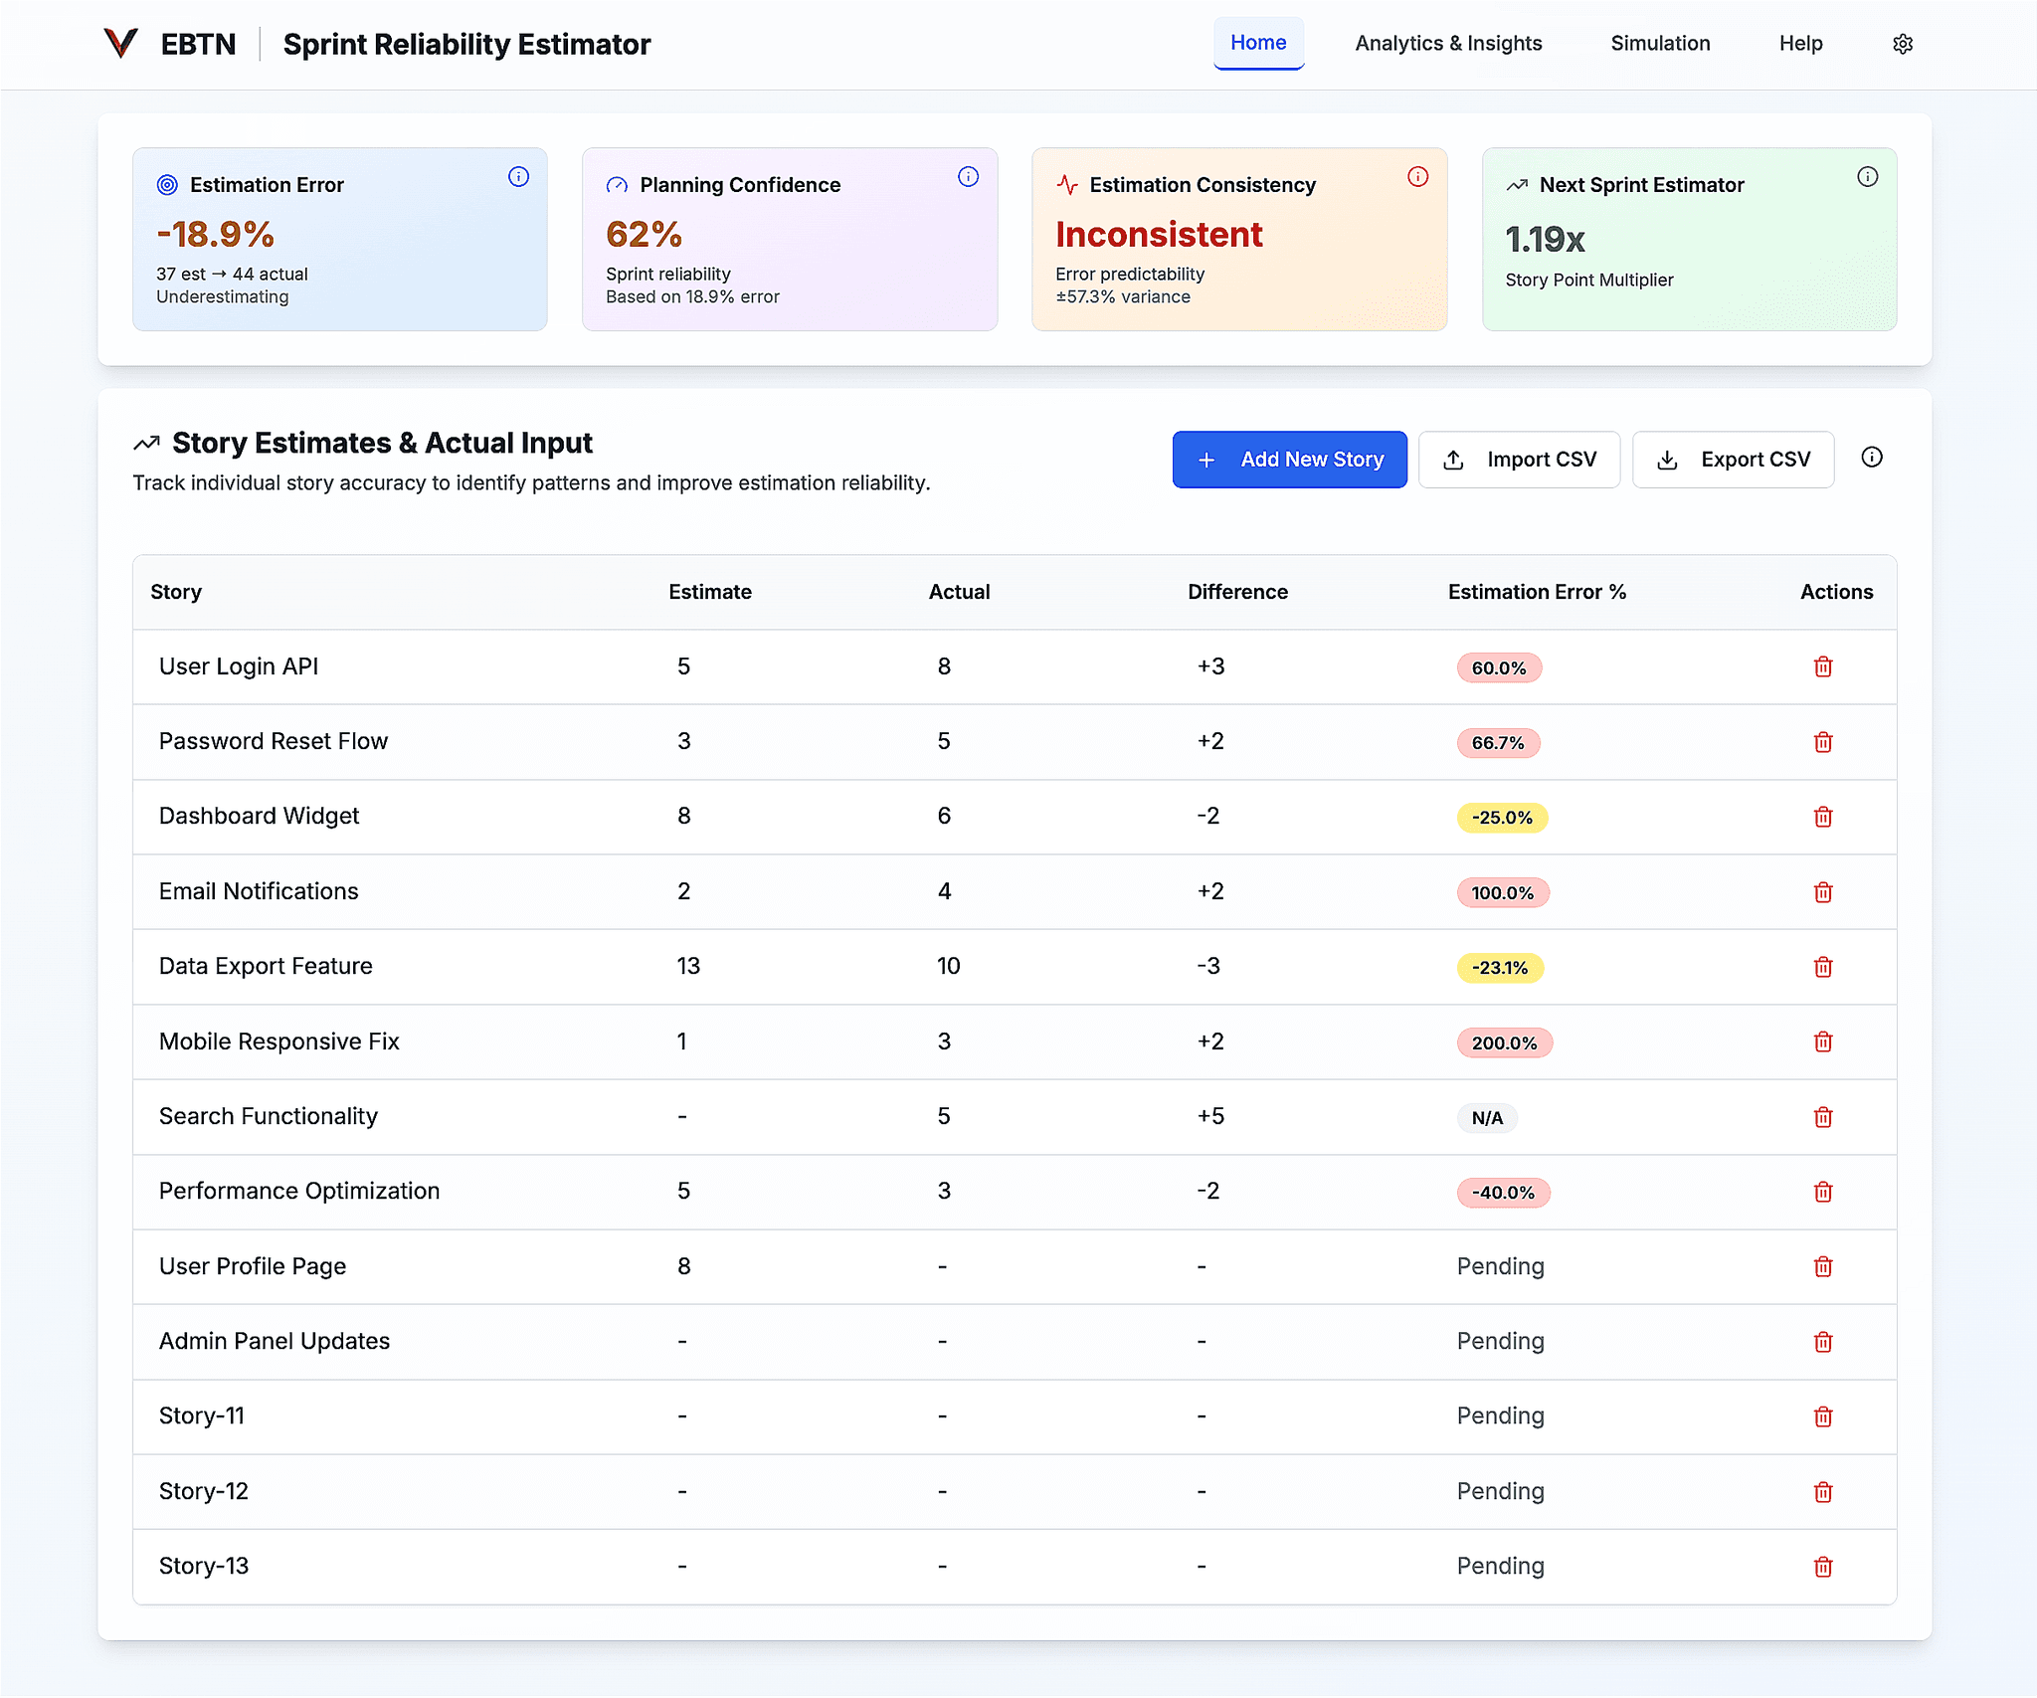Go to the Help tab
The image size is (2037, 1698).
pos(1799,44)
